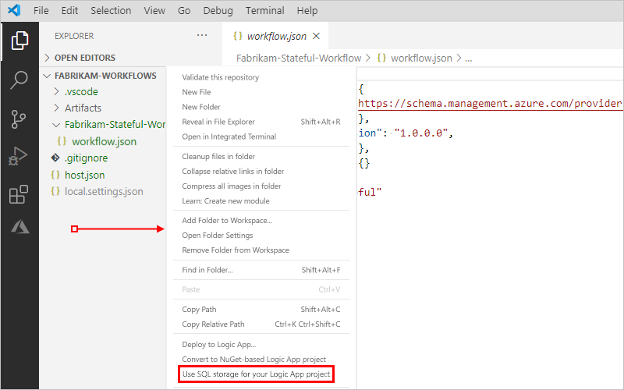Open the Help menu
The height and width of the screenshot is (390, 624).
click(x=307, y=11)
